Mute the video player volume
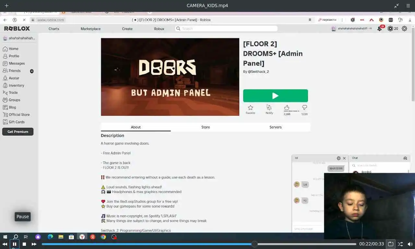Image resolution: width=415 pixels, height=249 pixels. point(410,244)
